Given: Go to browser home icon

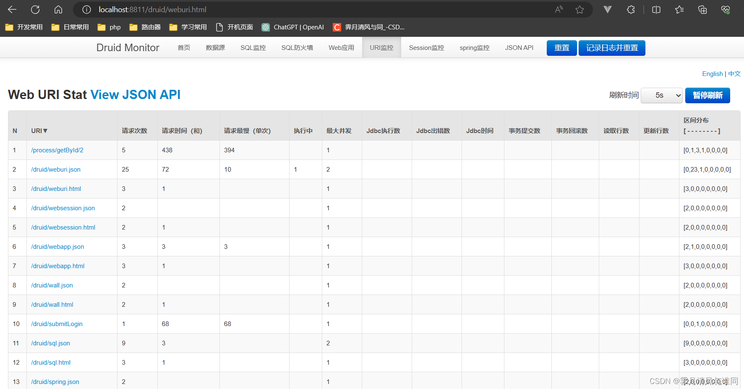Looking at the screenshot, I should pos(58,9).
